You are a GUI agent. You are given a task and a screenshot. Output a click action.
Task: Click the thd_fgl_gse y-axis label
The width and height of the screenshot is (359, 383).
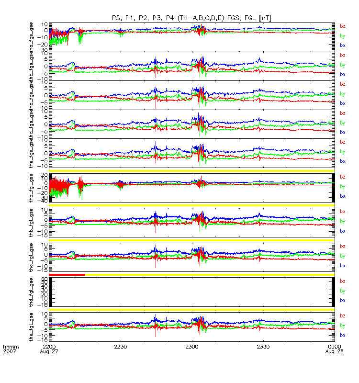tap(31, 292)
